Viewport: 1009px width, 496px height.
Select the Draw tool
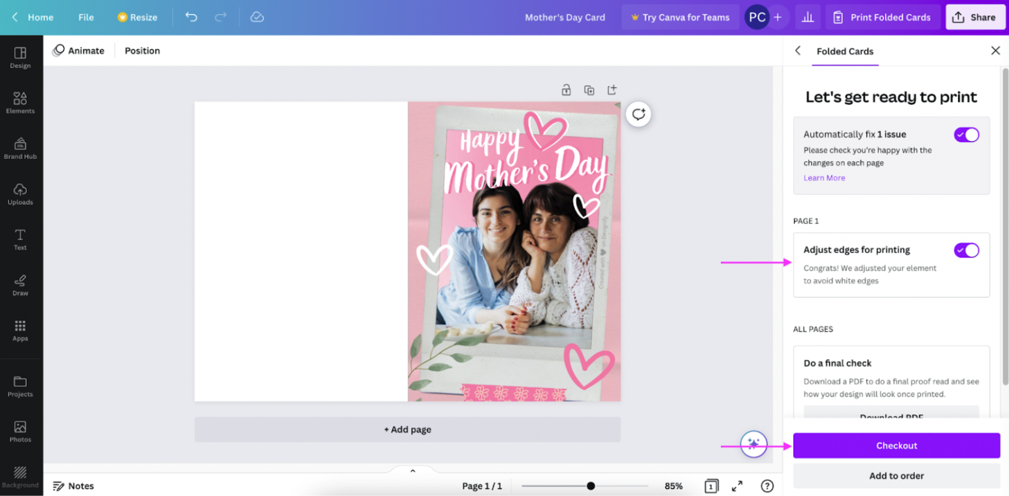20,285
